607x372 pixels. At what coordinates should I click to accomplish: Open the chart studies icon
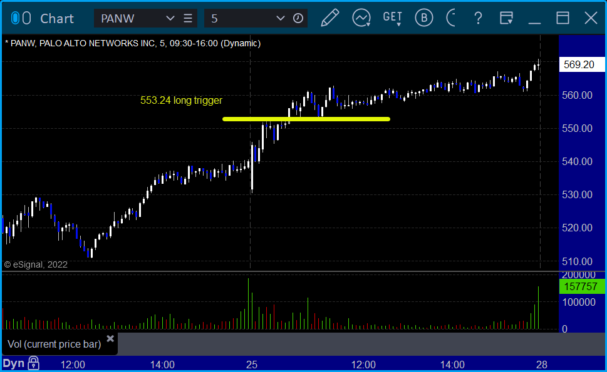tap(361, 18)
